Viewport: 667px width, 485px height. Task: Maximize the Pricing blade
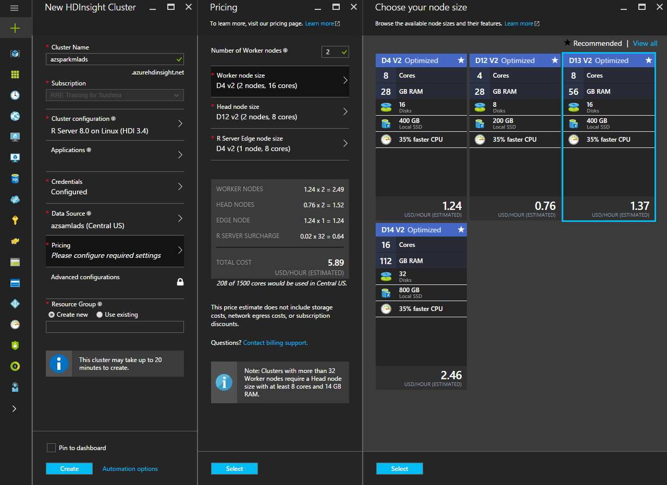point(336,7)
